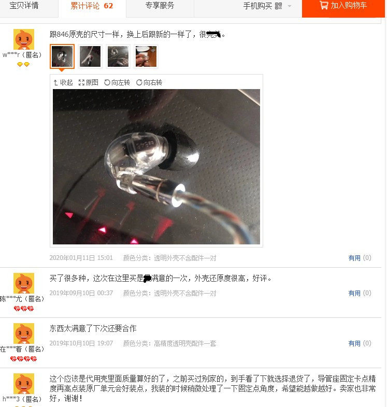Click the QR code icon beside 手机购买
The height and width of the screenshot is (407, 387).
pyautogui.click(x=278, y=6)
